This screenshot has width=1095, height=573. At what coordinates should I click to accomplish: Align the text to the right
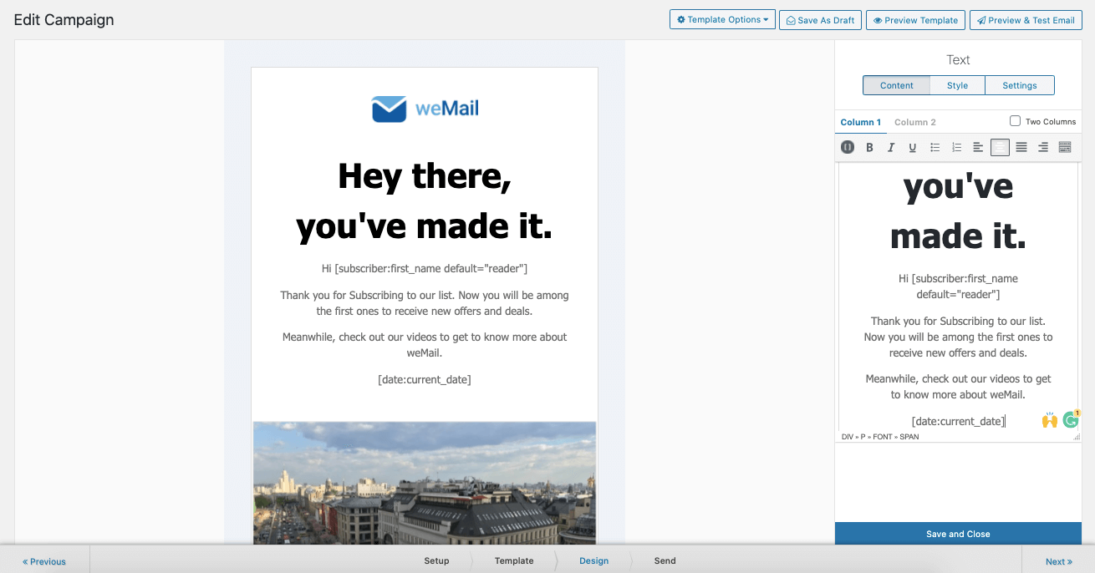pos(1043,147)
